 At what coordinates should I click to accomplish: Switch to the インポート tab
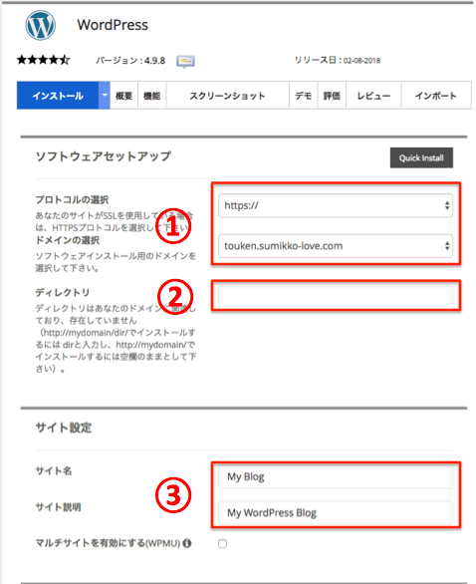pyautogui.click(x=436, y=96)
